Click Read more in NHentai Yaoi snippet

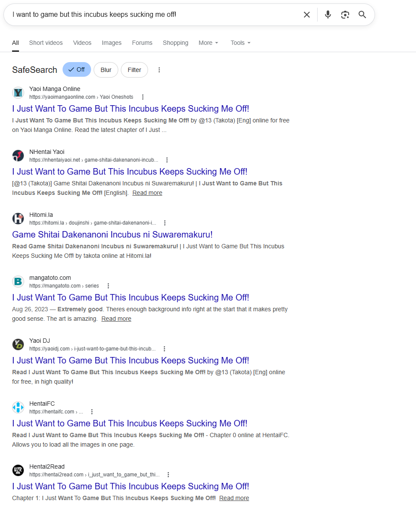coord(147,193)
